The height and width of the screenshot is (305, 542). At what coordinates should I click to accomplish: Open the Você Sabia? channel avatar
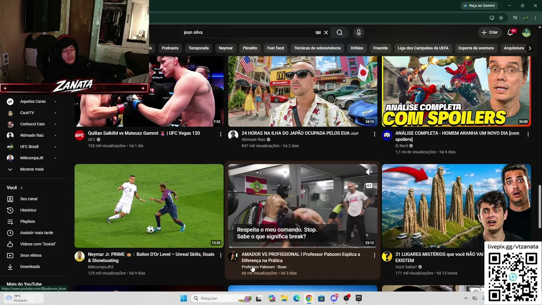[x=387, y=257]
